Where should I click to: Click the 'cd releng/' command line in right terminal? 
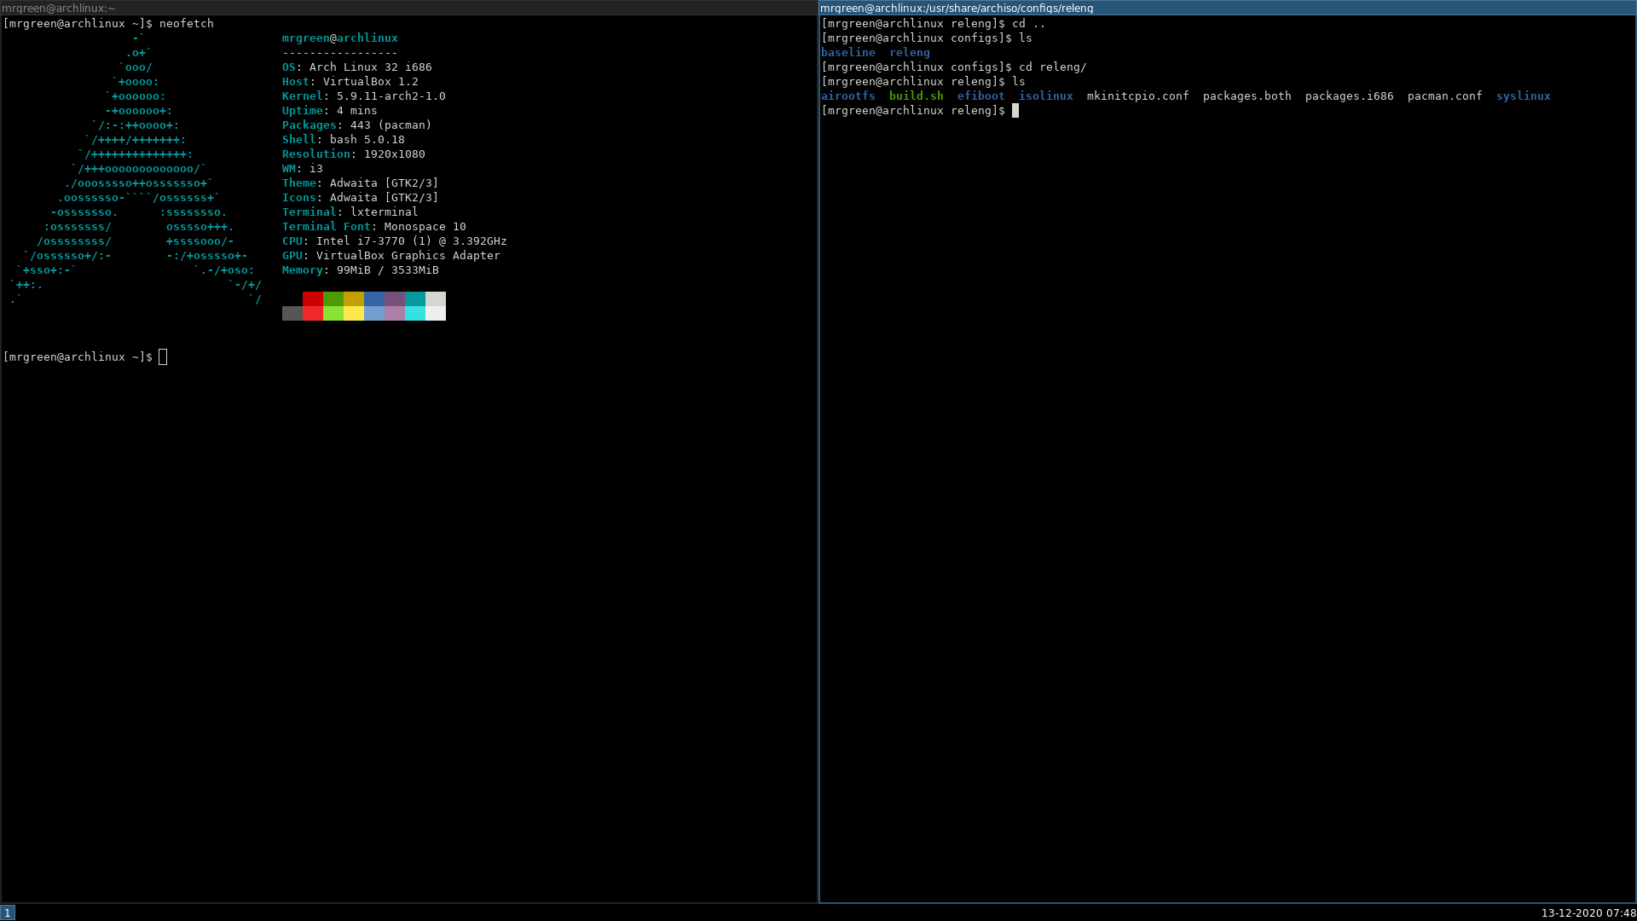[x=954, y=67]
